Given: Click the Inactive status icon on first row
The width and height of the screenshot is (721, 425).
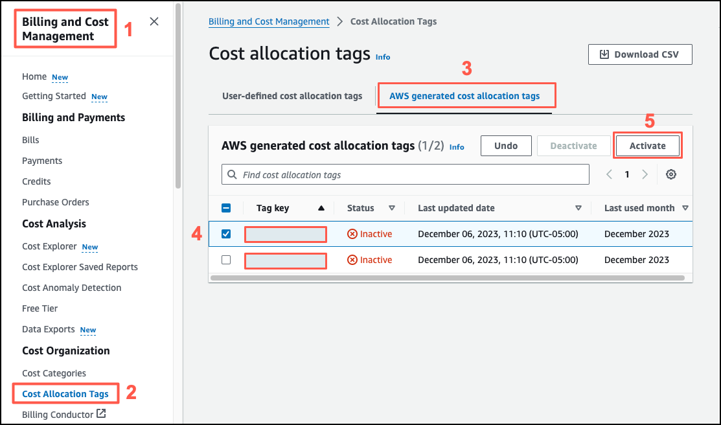Looking at the screenshot, I should coord(352,234).
